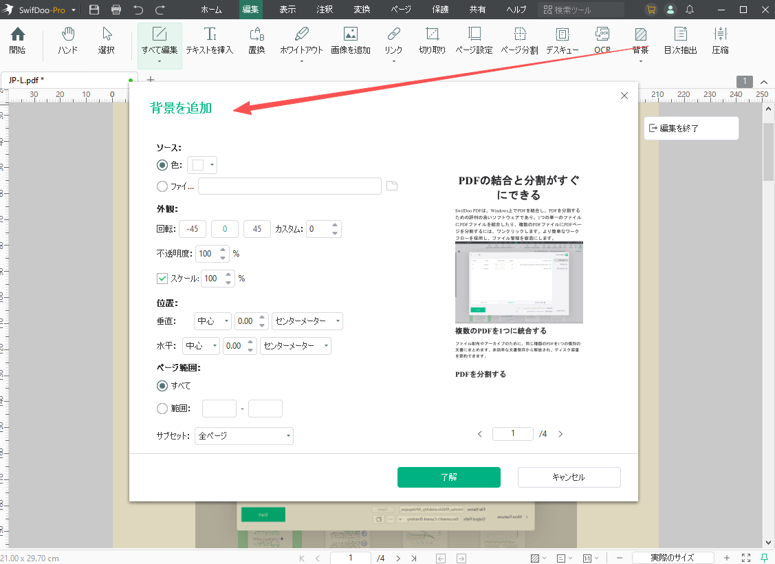Enable the スケール checkbox
This screenshot has width=775, height=564.
[161, 279]
